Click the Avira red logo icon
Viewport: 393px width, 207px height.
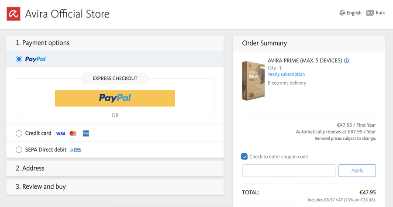click(14, 14)
